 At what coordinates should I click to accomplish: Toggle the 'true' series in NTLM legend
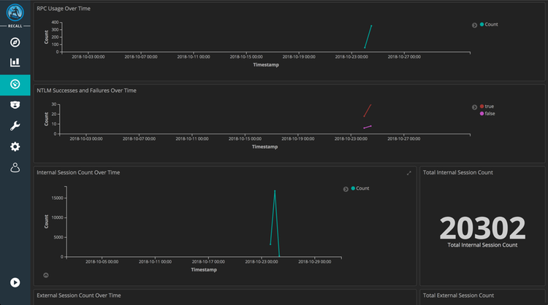point(489,107)
